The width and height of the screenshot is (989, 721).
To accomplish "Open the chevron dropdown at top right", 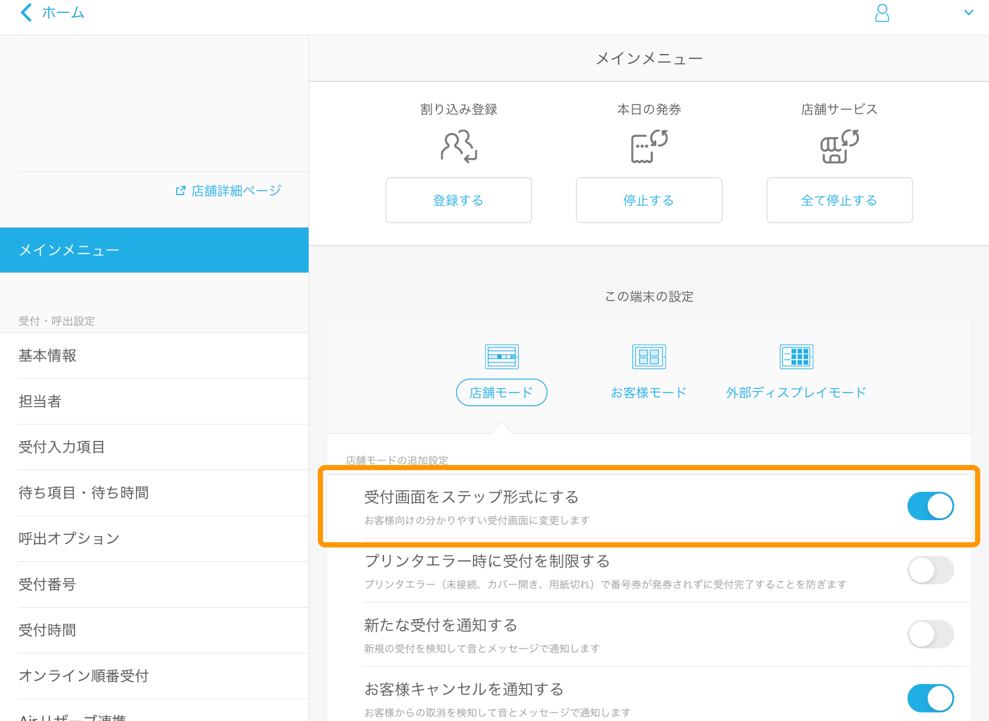I will pyautogui.click(x=969, y=13).
